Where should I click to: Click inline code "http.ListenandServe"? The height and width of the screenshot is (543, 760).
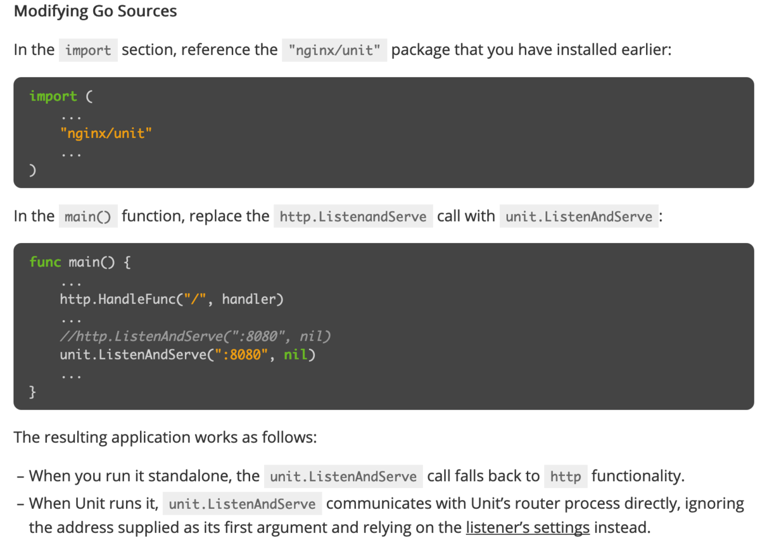[353, 216]
